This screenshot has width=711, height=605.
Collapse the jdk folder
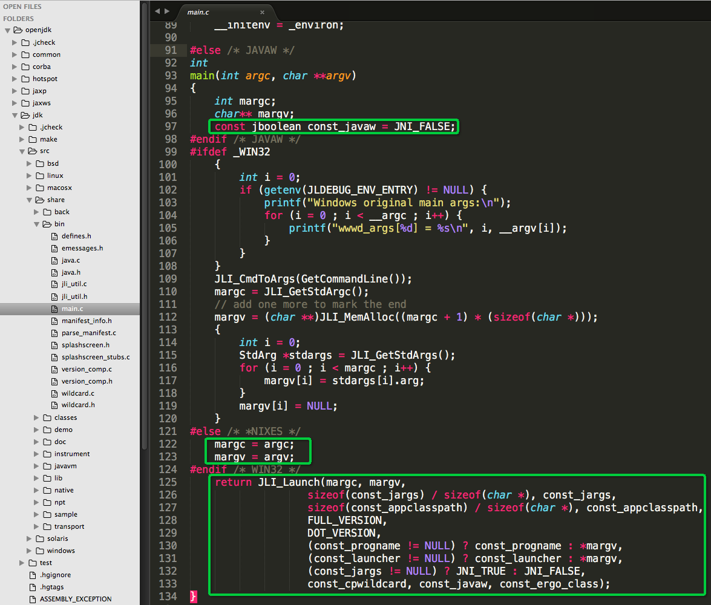click(15, 115)
